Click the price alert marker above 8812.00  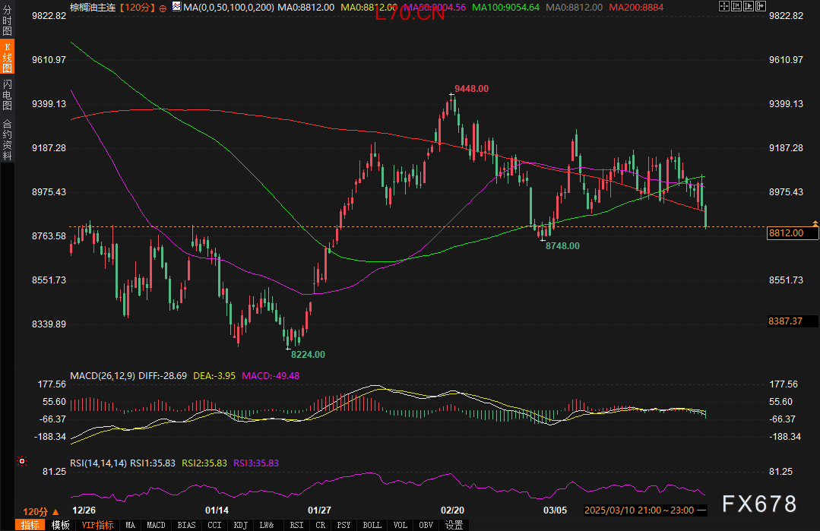tap(815, 223)
